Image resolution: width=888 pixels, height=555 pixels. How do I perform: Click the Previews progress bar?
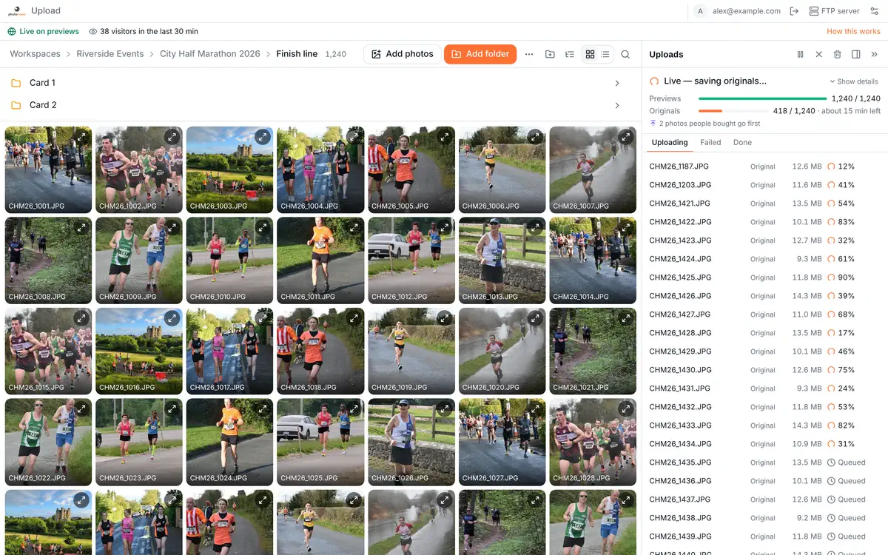click(763, 98)
